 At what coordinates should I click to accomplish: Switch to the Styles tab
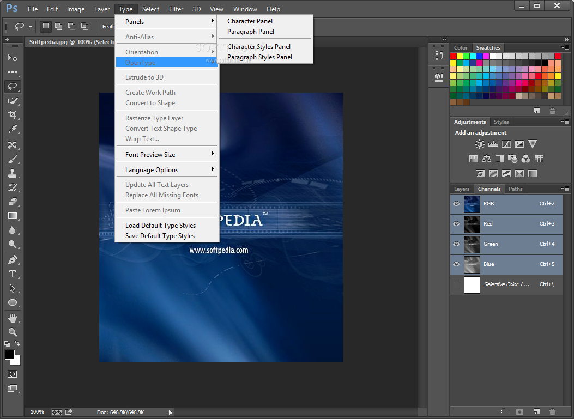[x=501, y=122]
